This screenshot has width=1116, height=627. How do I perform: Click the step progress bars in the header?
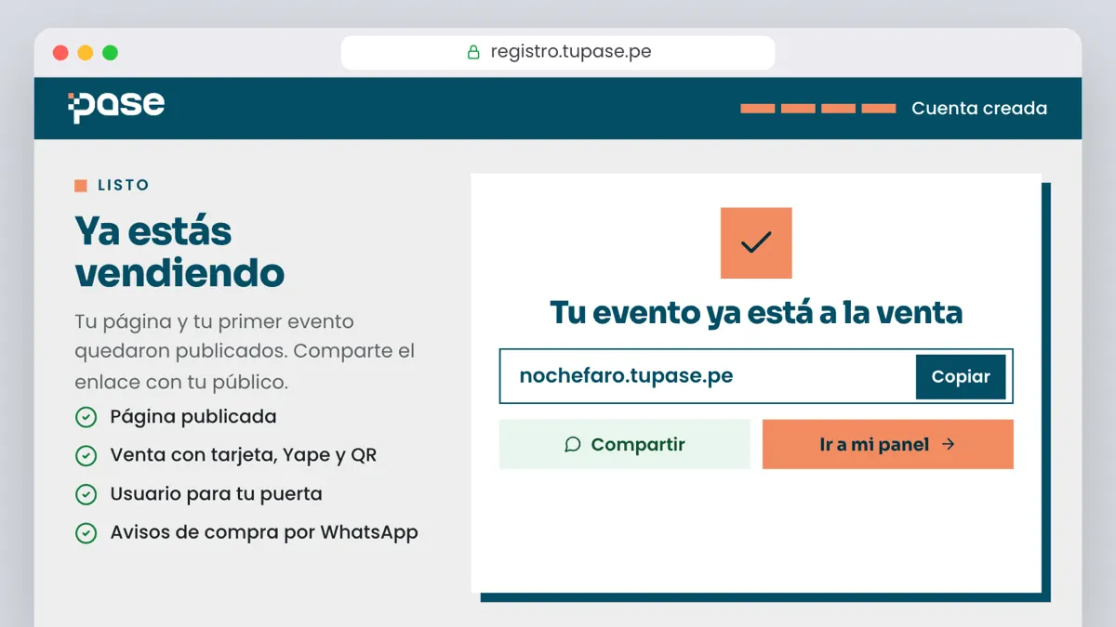818,109
